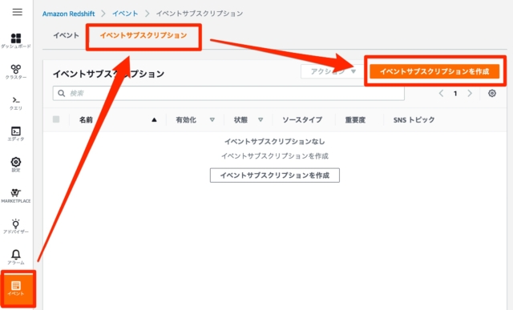Open table preferences gear icon
Image resolution: width=513 pixels, height=310 pixels.
pyautogui.click(x=491, y=93)
